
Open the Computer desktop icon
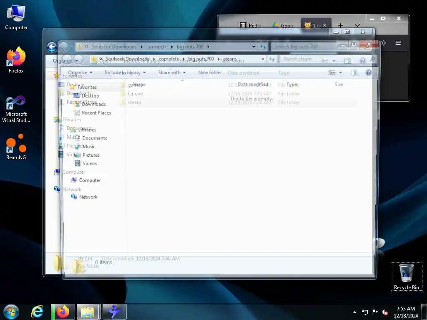[x=16, y=17]
